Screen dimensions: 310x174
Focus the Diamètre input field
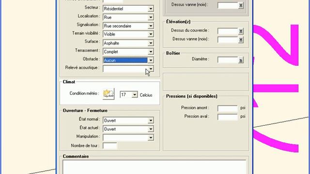[228, 60]
